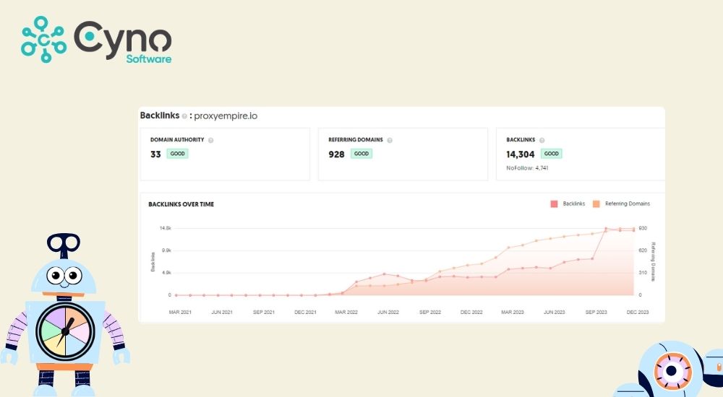
Task: Click the GOOD badge next to 14,304
Action: [x=552, y=154]
